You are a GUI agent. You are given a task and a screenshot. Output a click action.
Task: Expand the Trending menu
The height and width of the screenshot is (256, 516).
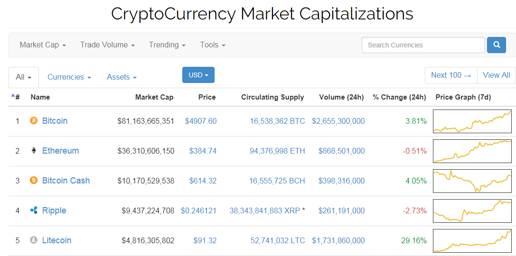(167, 45)
